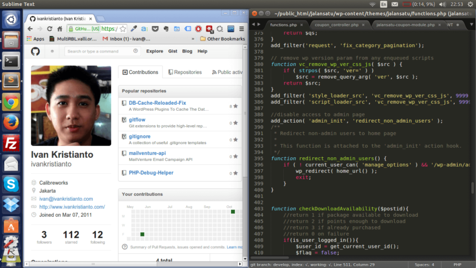Open Dropbox from the launcher
The width and height of the screenshot is (476, 268).
pos(11,205)
